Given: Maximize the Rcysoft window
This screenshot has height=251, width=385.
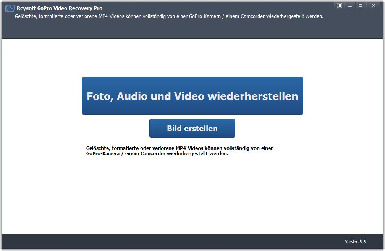Looking at the screenshot, I should [361, 5].
